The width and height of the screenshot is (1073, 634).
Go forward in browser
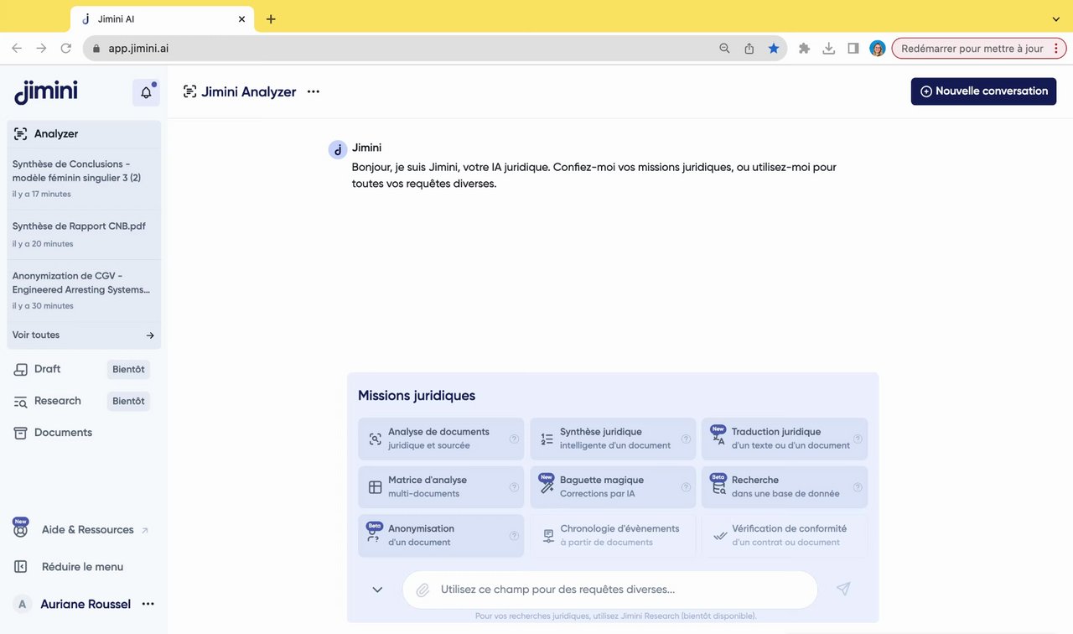[x=41, y=49]
